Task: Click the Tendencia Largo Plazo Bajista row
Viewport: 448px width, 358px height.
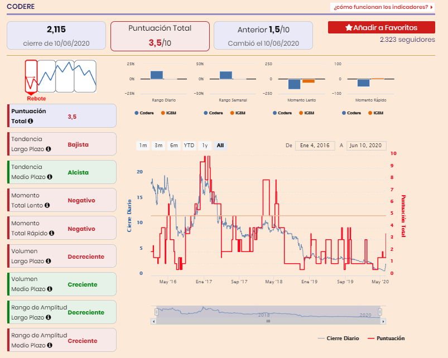Action: [x=62, y=144]
